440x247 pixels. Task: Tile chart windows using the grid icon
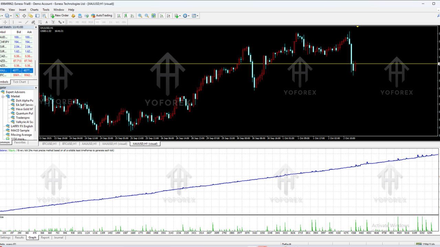point(153,16)
